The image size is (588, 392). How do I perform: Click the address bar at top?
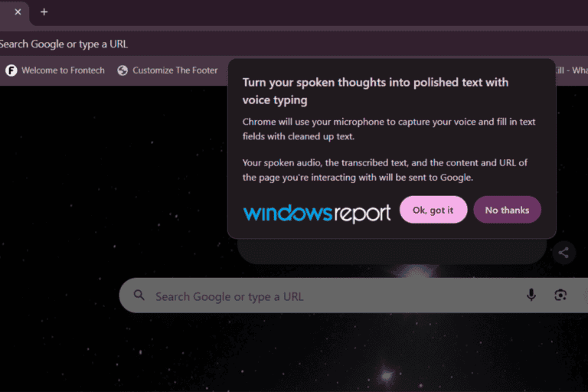tap(294, 44)
